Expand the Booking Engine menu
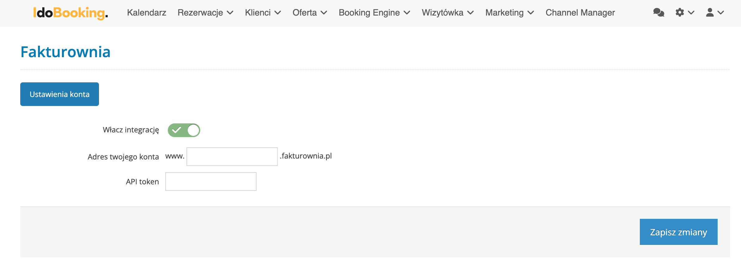 (374, 13)
